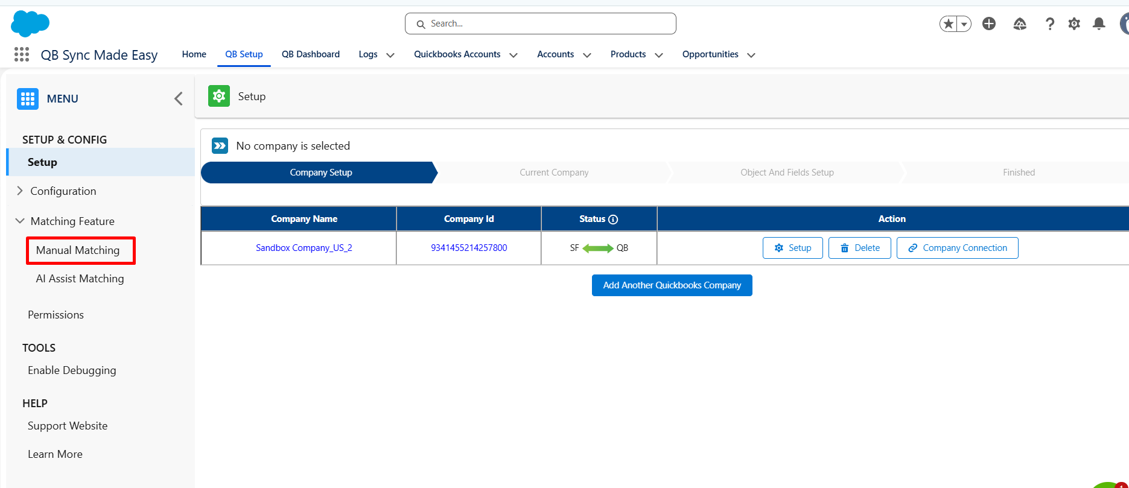This screenshot has height=488, width=1129.
Task: Open the Accounts tab
Action: tap(556, 54)
